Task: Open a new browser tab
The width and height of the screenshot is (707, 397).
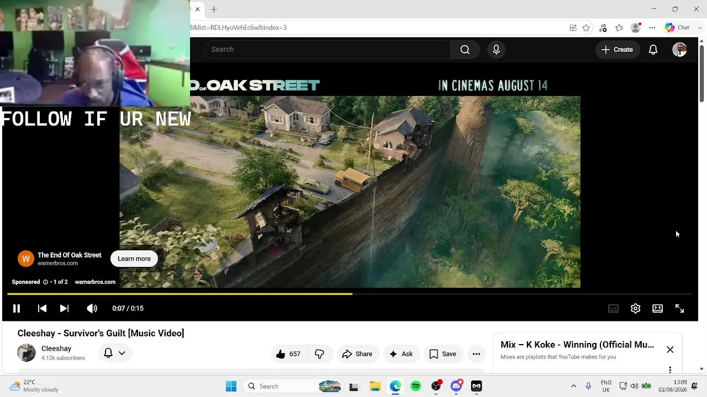Action: 214,9
